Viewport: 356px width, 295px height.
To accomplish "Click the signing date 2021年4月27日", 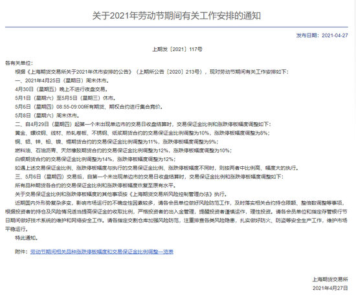I will (330, 288).
